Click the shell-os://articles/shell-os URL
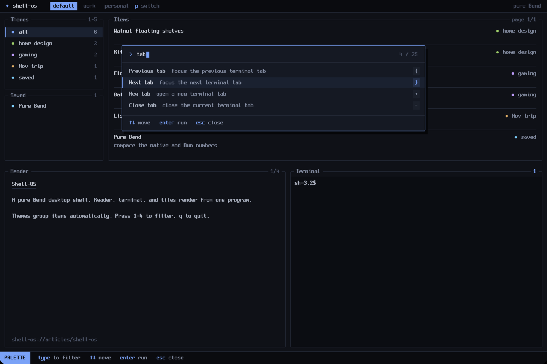This screenshot has width=547, height=364. 54,339
